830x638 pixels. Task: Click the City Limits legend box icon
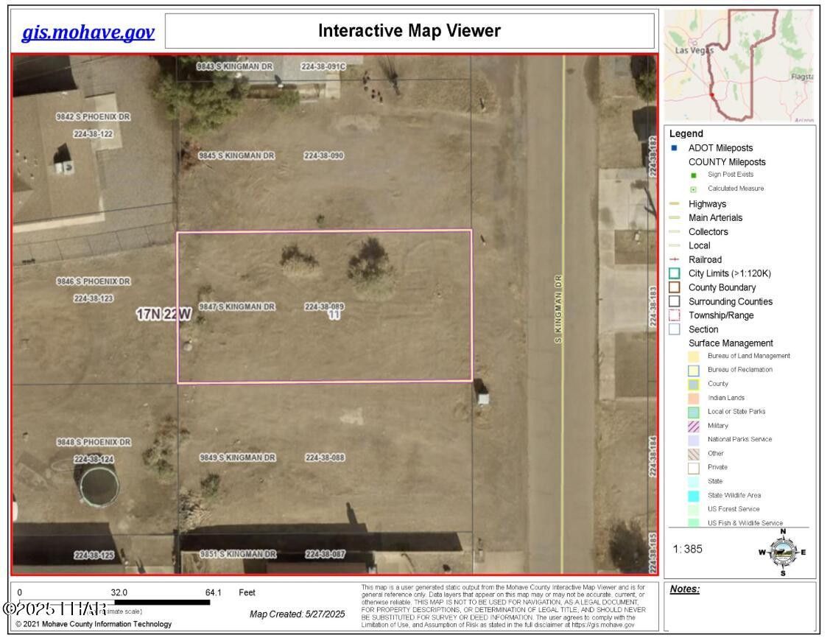tap(674, 273)
